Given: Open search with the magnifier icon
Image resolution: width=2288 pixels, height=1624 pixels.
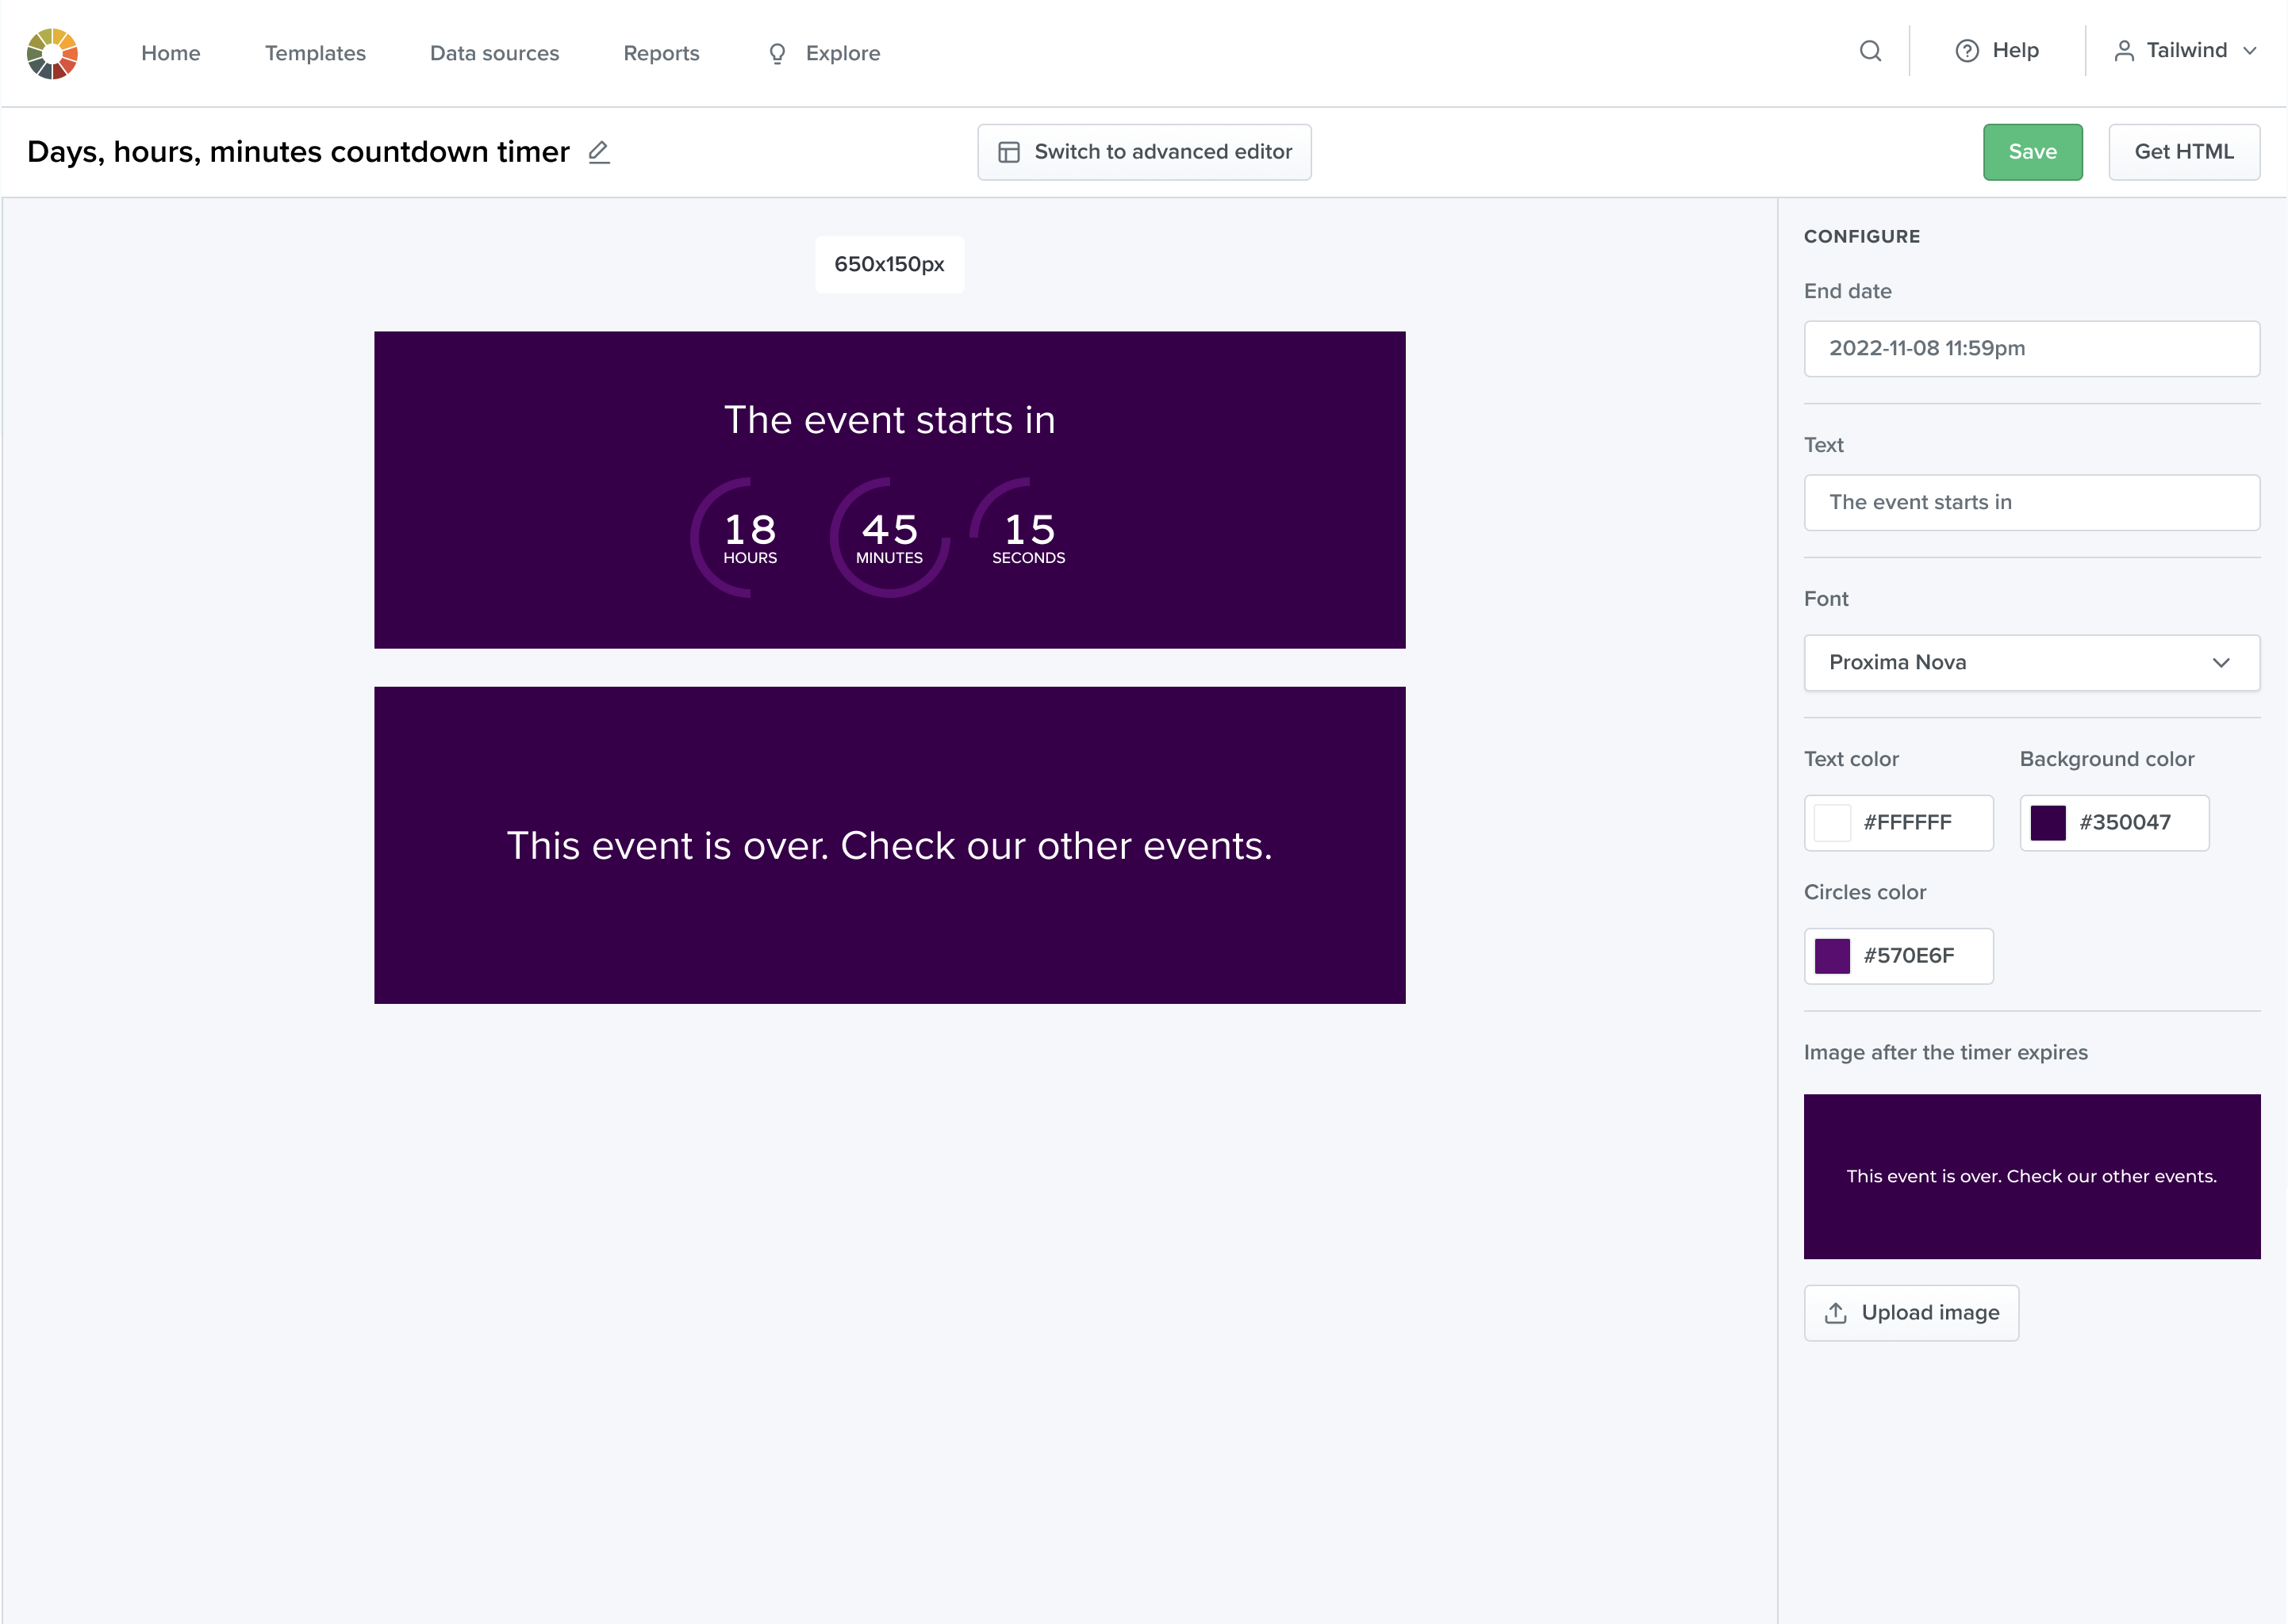Looking at the screenshot, I should pyautogui.click(x=1870, y=51).
